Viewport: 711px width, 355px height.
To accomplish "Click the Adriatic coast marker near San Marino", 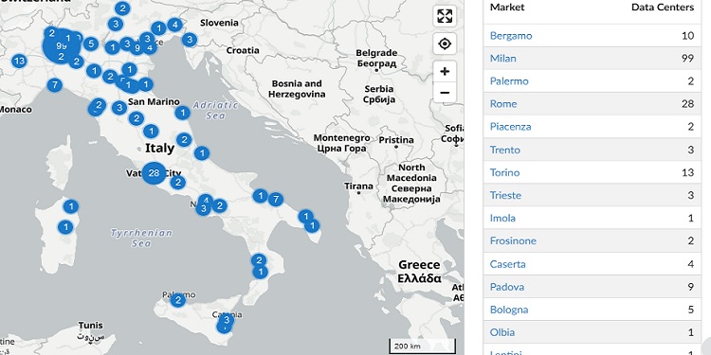I will pyautogui.click(x=182, y=113).
